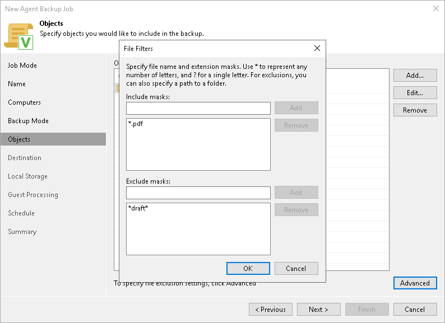Viewport: 445px width, 323px height.
Task: Click Add next to Include masks
Action: pos(296,108)
